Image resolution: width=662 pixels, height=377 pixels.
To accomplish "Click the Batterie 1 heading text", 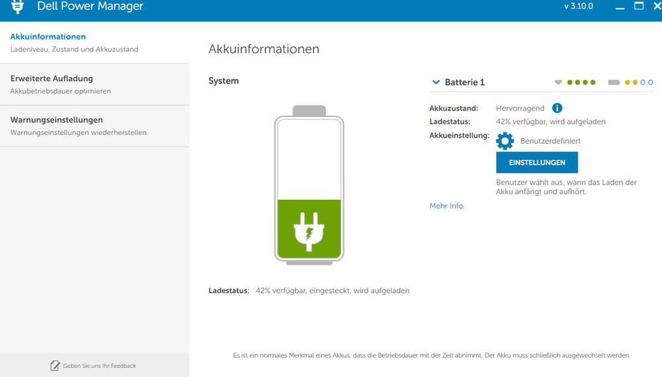I will pos(465,82).
